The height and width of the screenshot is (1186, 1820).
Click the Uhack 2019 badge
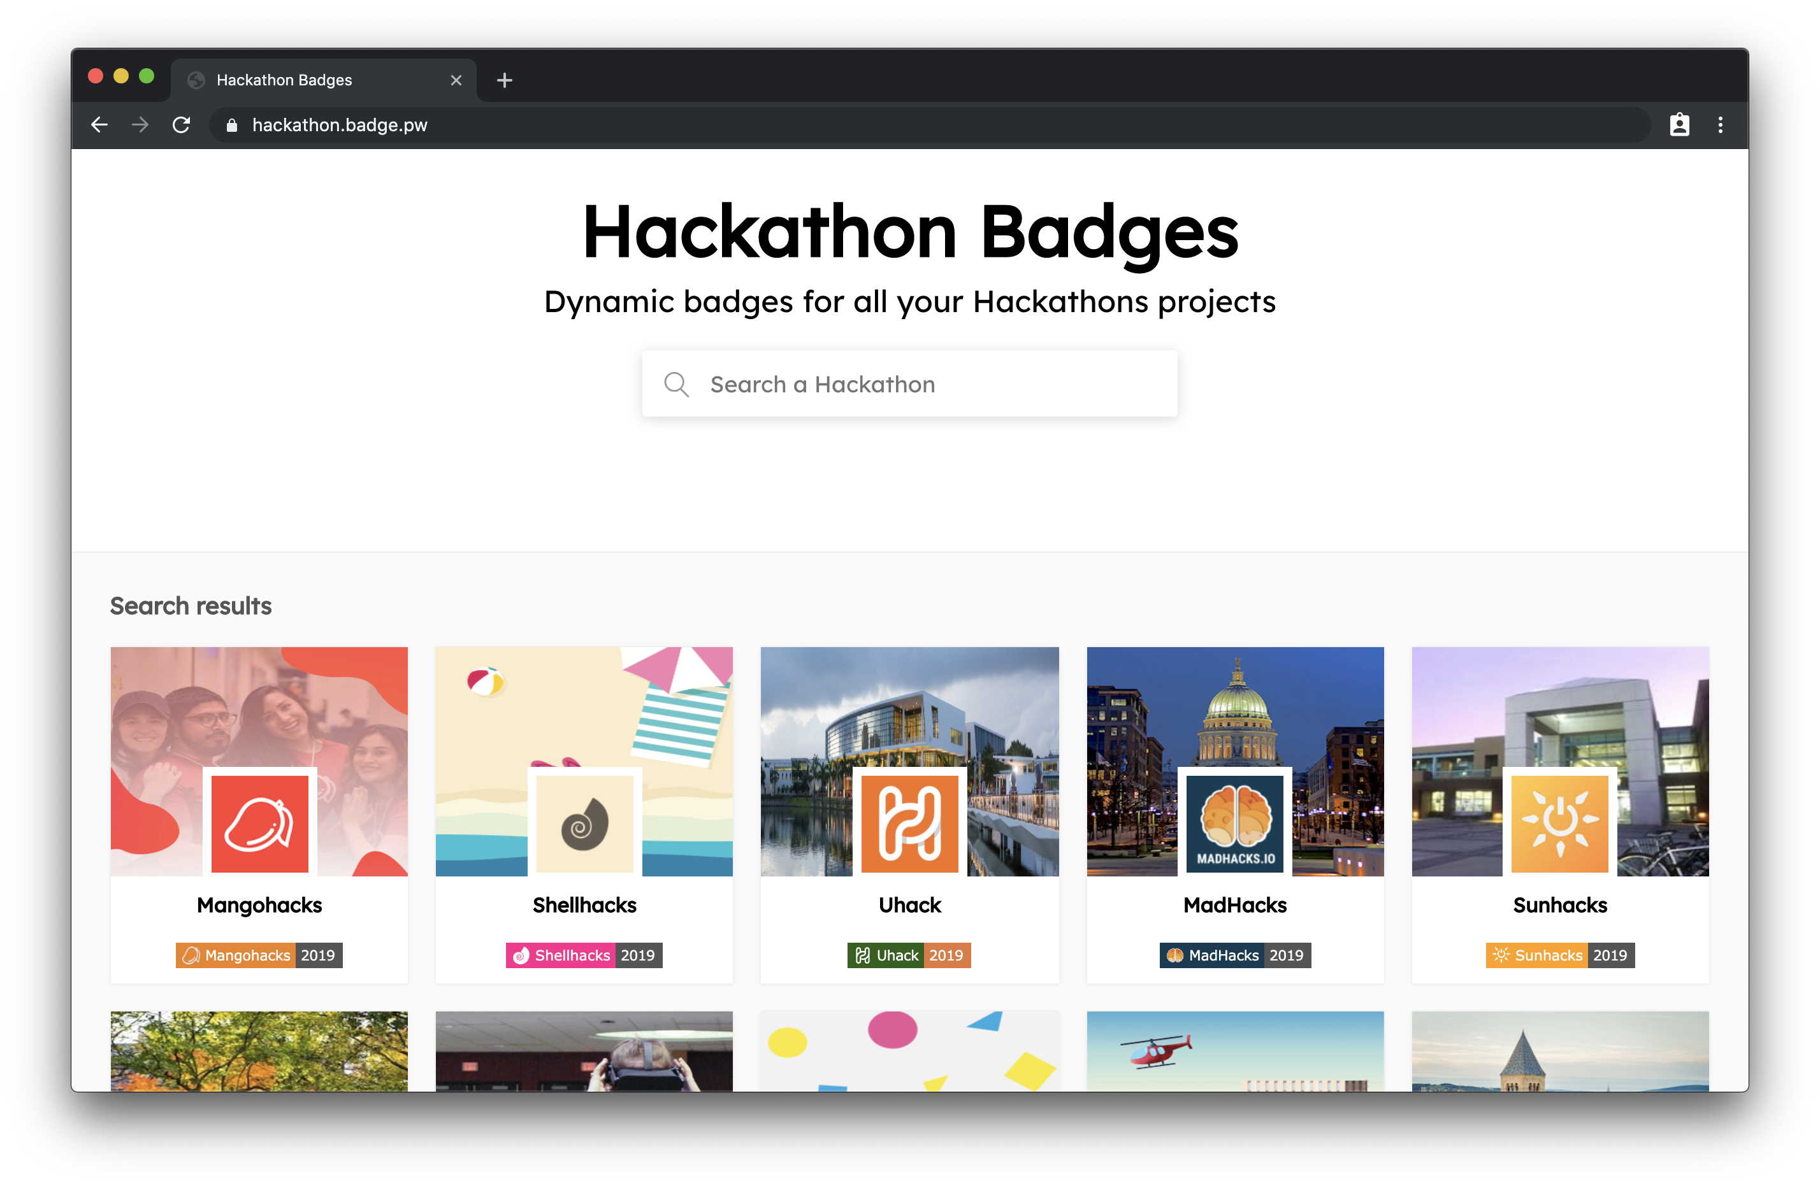coord(909,955)
